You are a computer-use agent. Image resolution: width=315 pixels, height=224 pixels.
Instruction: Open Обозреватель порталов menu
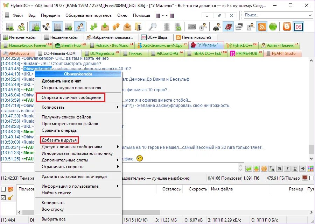click(89, 15)
